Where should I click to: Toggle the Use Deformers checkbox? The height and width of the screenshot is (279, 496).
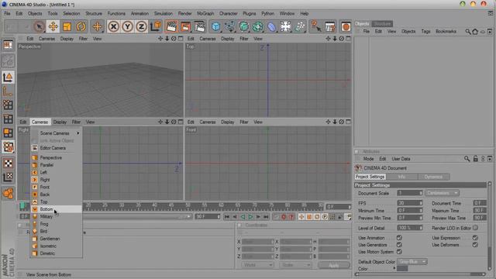pyautogui.click(x=475, y=245)
